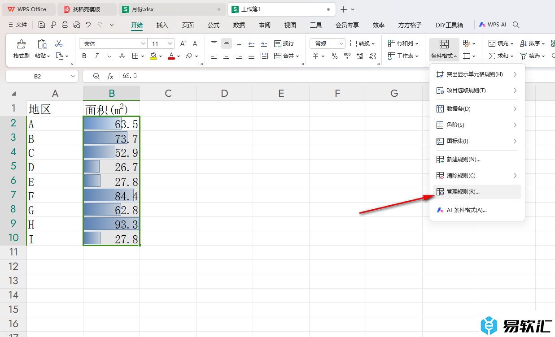Expand the Name Box dropdown for B2
The image size is (555, 337).
coord(73,76)
